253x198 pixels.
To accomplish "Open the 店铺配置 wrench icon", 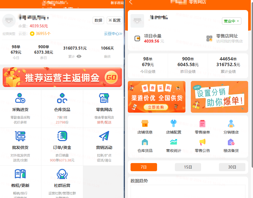I will 174,124.
